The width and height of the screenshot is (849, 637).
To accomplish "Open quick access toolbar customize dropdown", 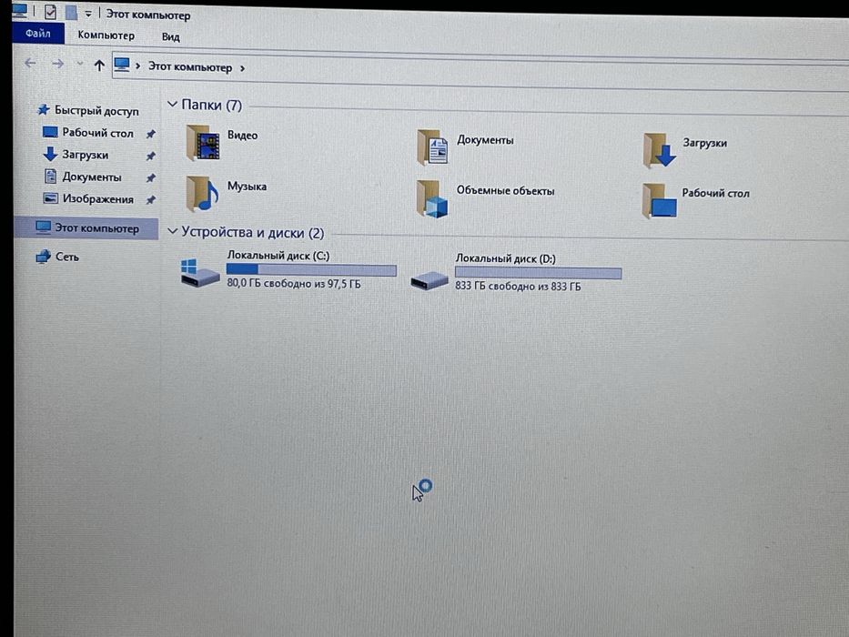I will coord(87,14).
